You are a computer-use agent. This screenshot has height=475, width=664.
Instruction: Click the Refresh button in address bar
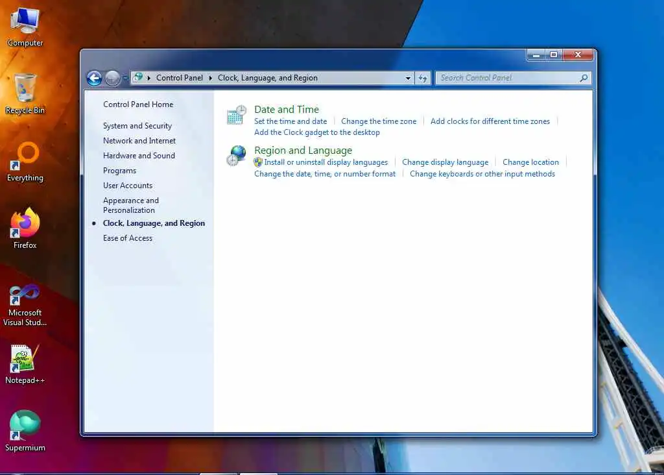click(x=423, y=78)
